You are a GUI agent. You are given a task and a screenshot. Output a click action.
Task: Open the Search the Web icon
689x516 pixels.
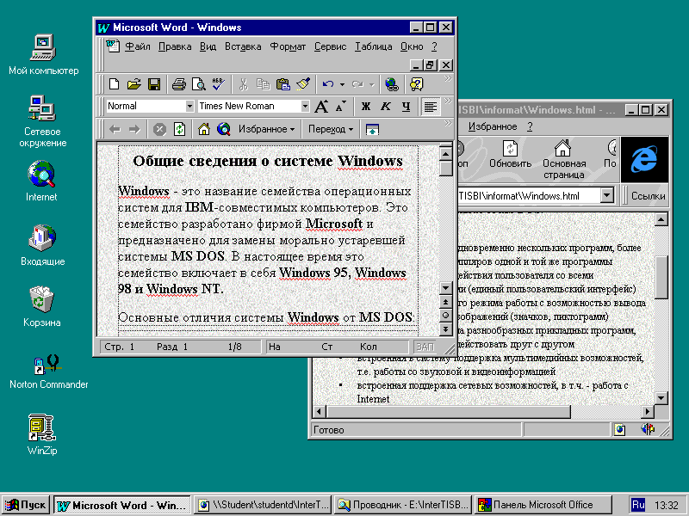(x=224, y=129)
